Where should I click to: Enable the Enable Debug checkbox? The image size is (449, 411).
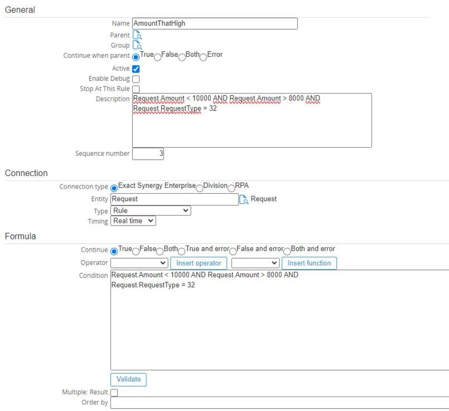[136, 79]
